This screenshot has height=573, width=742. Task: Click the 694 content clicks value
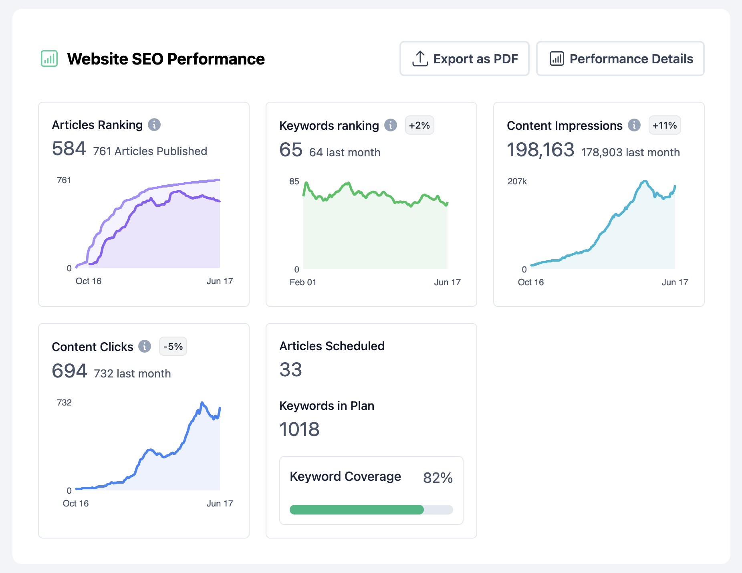(69, 371)
